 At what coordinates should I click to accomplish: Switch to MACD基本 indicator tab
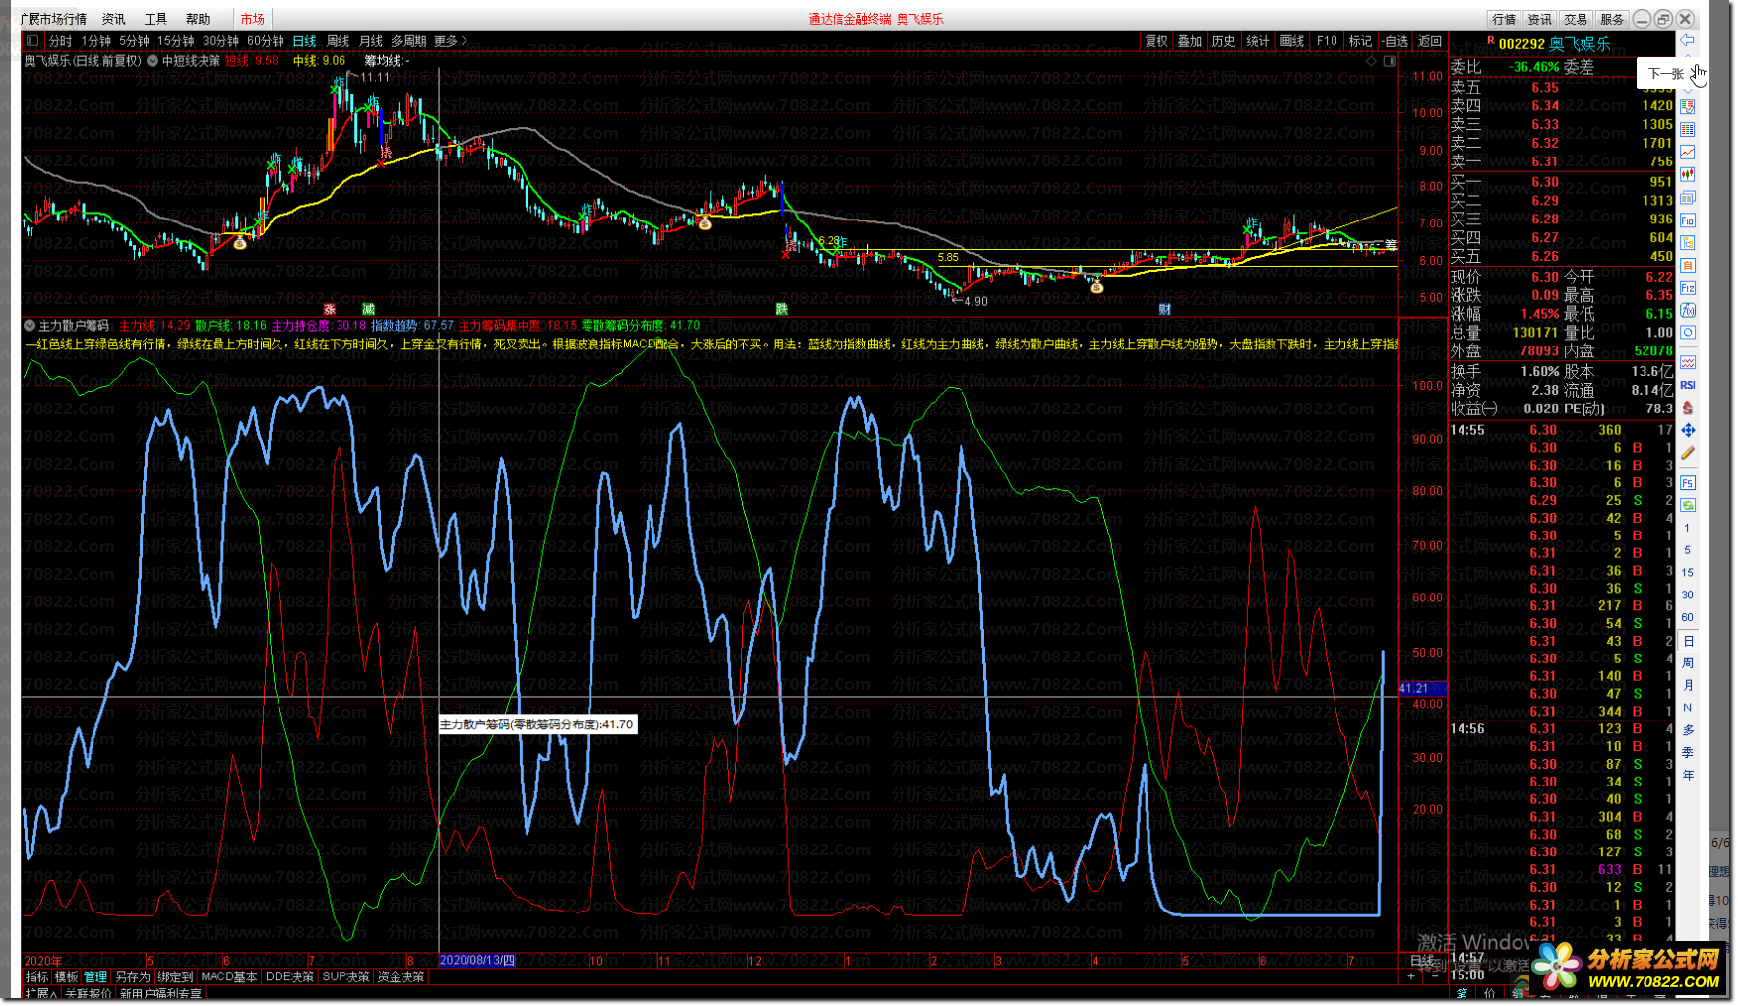click(x=228, y=976)
